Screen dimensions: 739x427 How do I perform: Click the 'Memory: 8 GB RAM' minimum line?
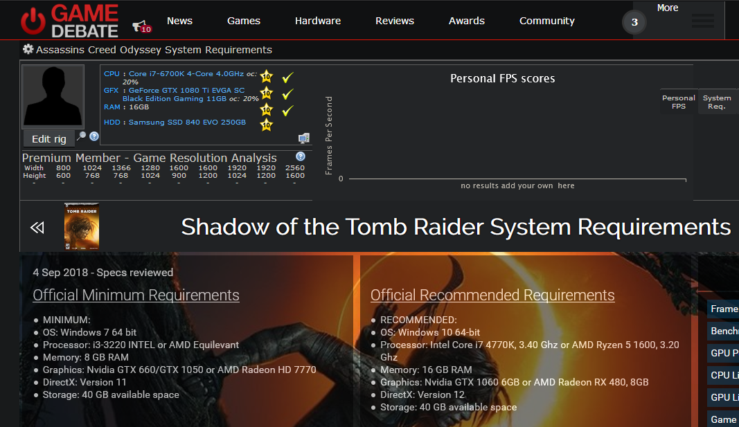pos(86,357)
